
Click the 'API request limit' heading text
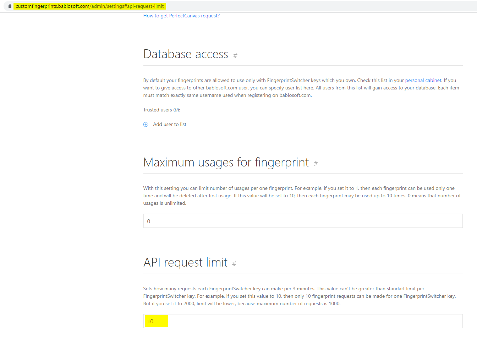pyautogui.click(x=185, y=263)
